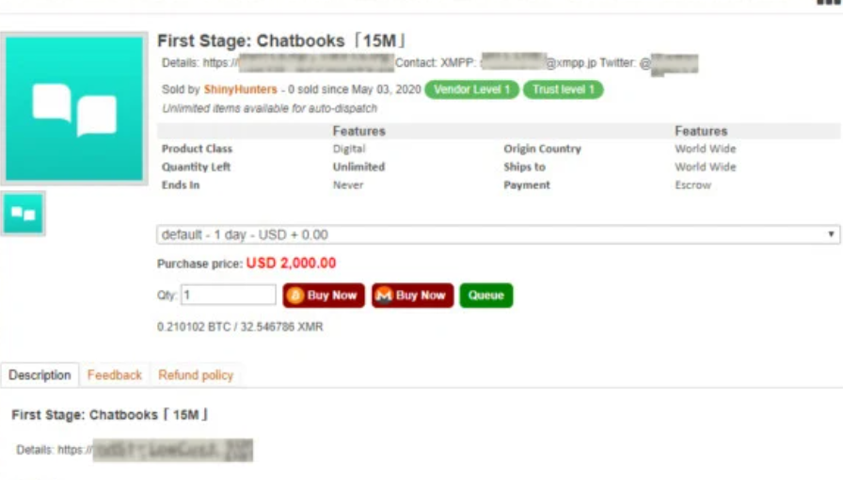Click the Vendor Level 1 badge

pos(471,90)
